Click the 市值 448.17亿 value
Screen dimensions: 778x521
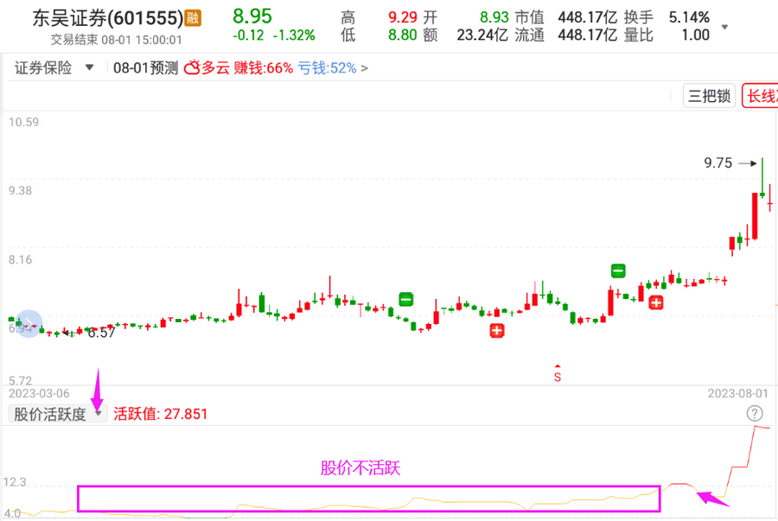coord(588,17)
